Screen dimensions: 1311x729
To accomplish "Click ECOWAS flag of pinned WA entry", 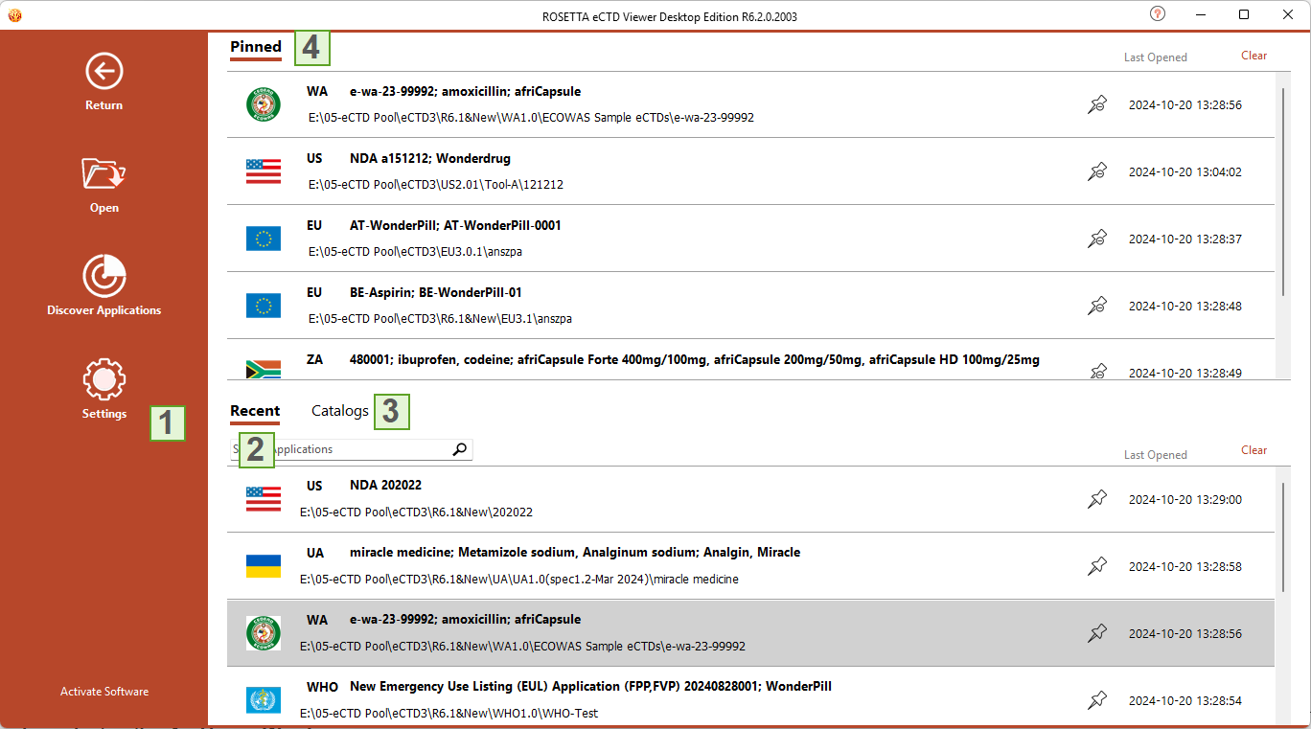I will pyautogui.click(x=264, y=104).
